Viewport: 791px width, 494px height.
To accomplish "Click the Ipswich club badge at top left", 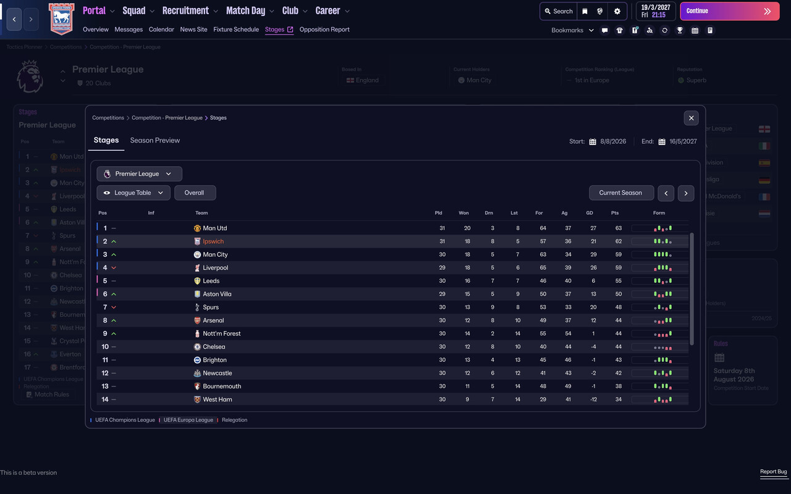I will [61, 19].
